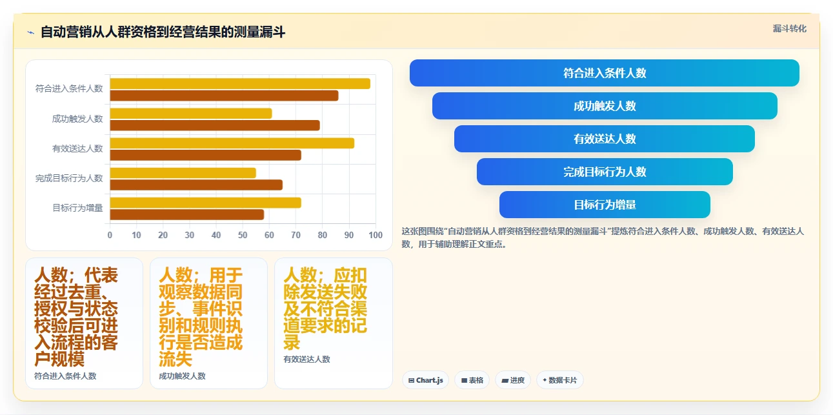Click the 有效送达人数 funnel stage

tap(605, 139)
